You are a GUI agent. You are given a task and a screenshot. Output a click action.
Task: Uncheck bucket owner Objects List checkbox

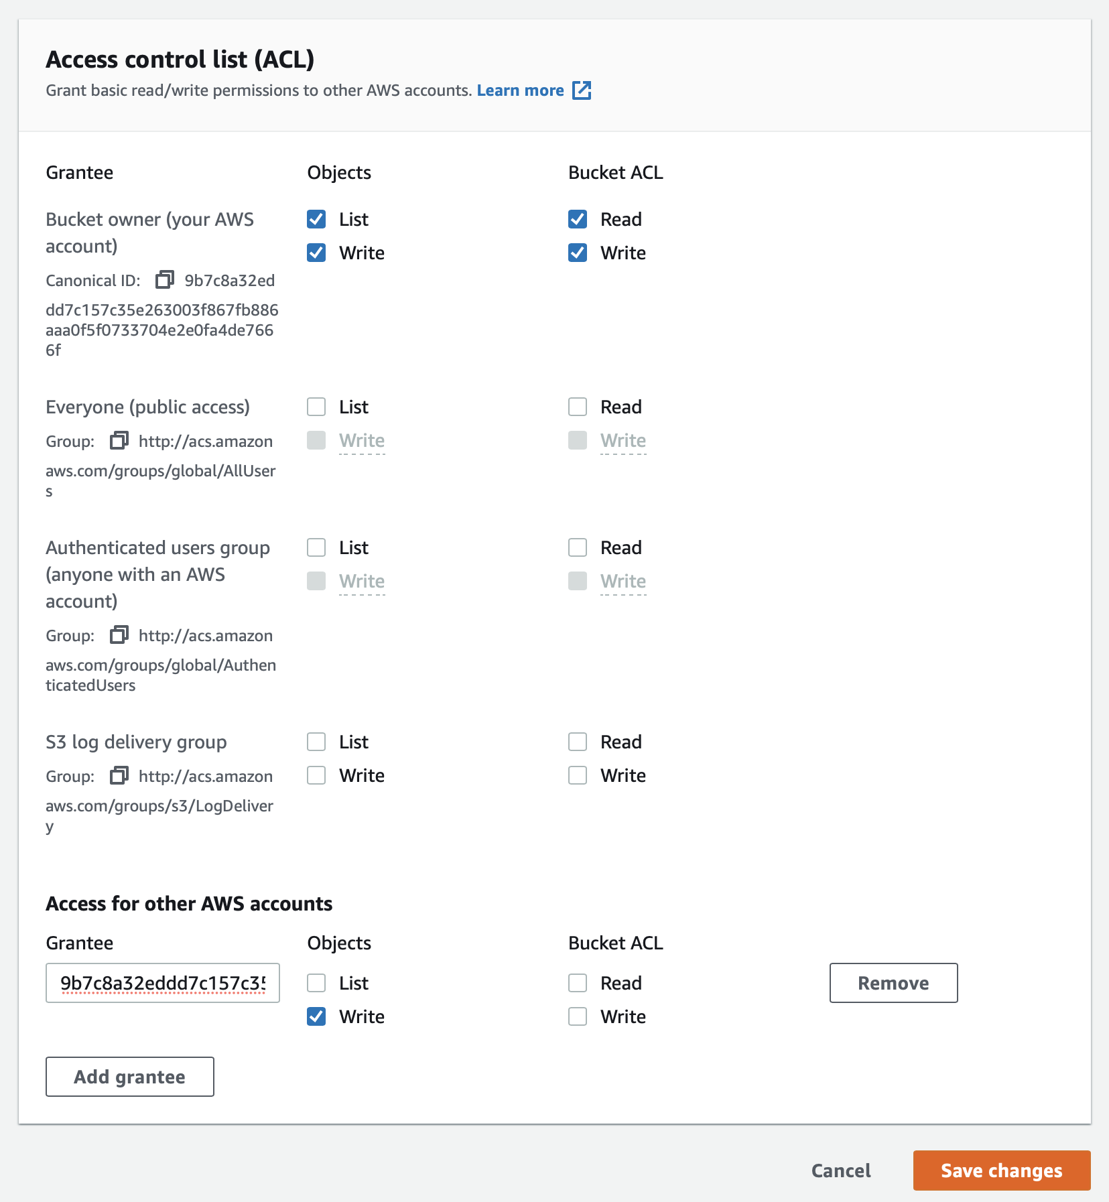click(x=316, y=219)
